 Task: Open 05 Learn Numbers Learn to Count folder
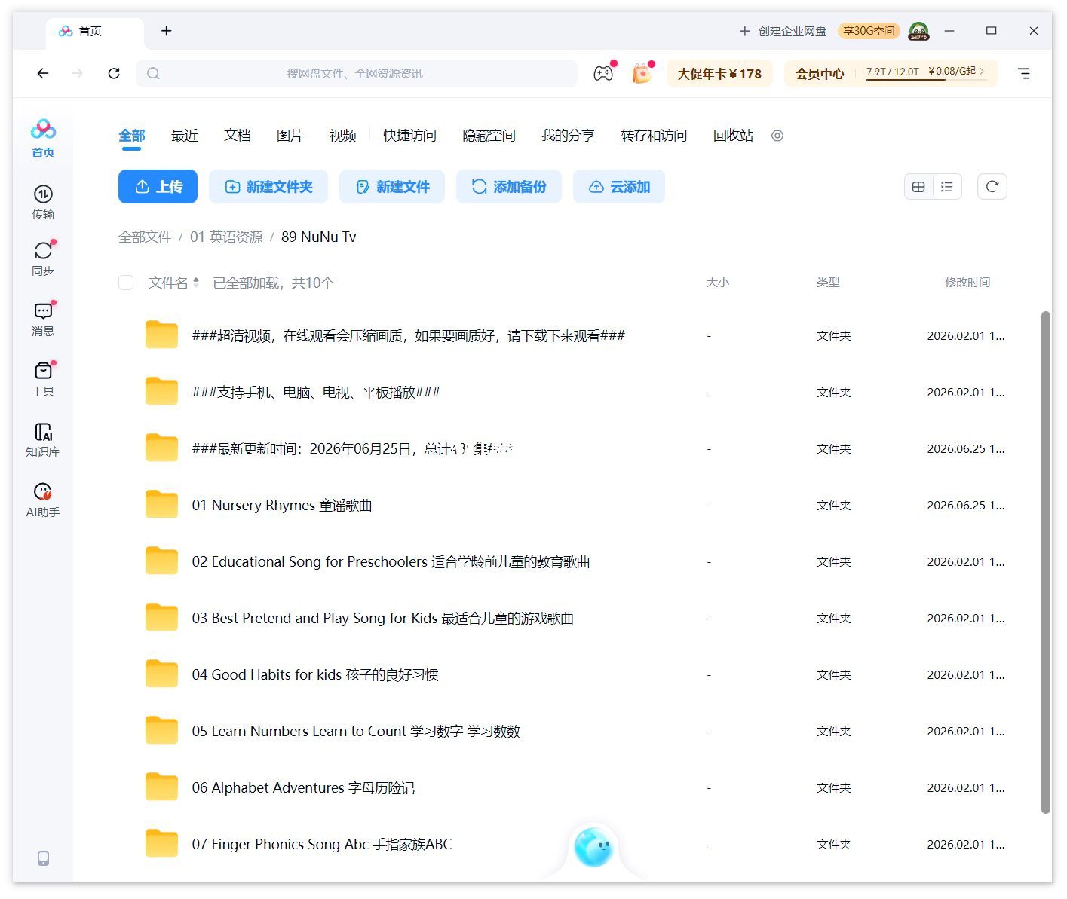356,731
